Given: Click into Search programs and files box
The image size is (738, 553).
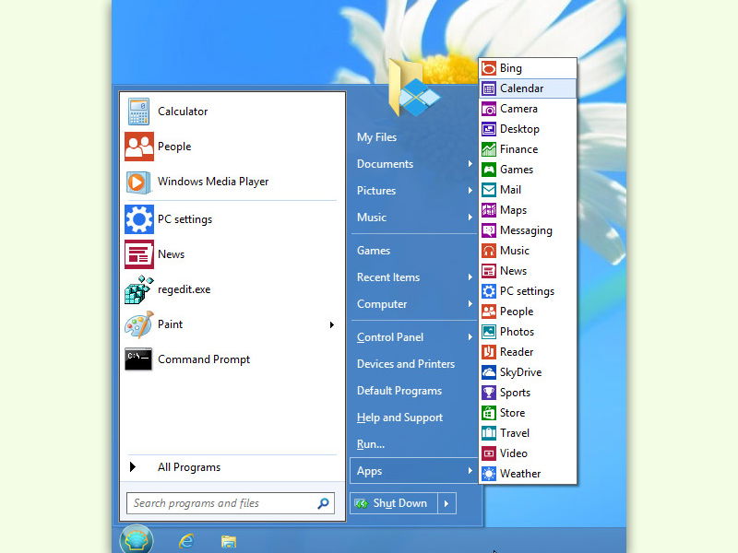Looking at the screenshot, I should tap(231, 503).
